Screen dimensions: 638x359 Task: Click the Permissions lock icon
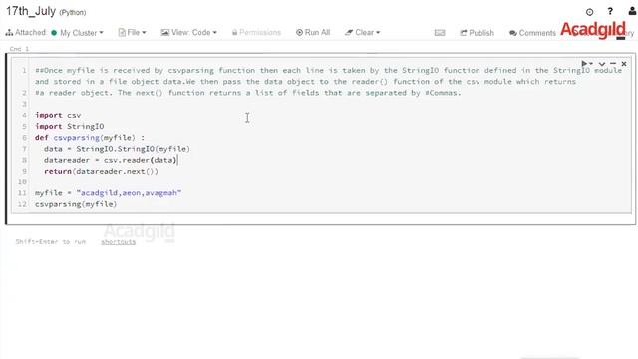235,32
